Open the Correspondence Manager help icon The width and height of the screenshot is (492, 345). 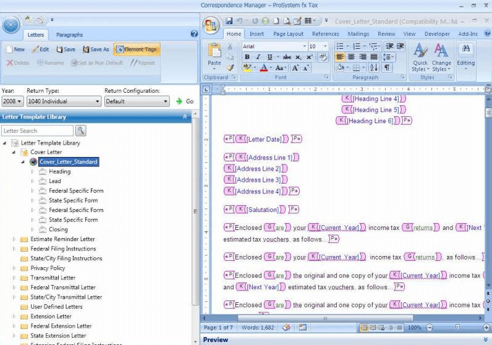point(194,34)
